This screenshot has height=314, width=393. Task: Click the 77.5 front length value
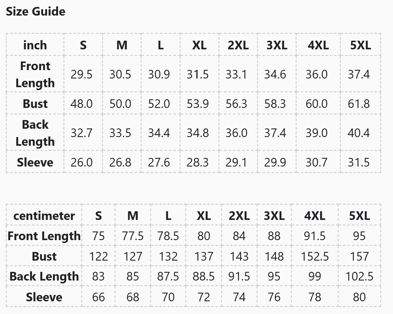point(132,236)
